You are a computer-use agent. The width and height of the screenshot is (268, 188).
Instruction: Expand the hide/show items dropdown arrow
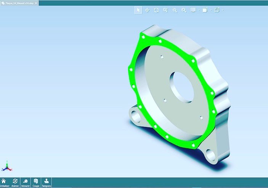[211, 10]
